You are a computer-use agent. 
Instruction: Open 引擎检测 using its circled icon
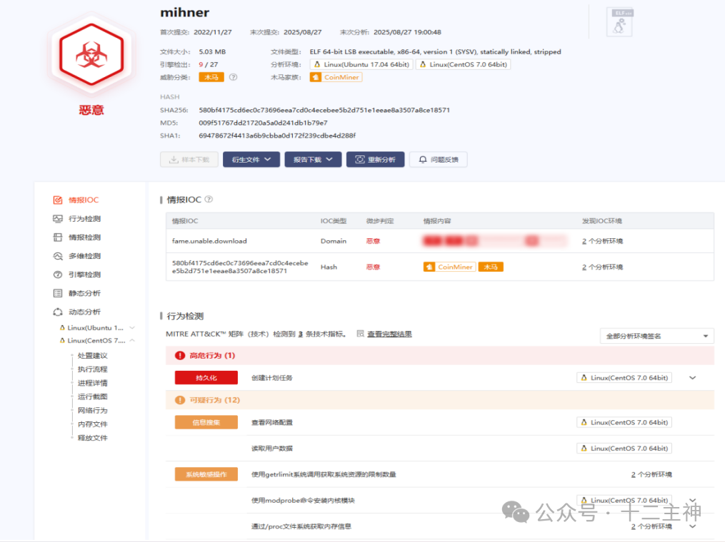click(x=58, y=274)
